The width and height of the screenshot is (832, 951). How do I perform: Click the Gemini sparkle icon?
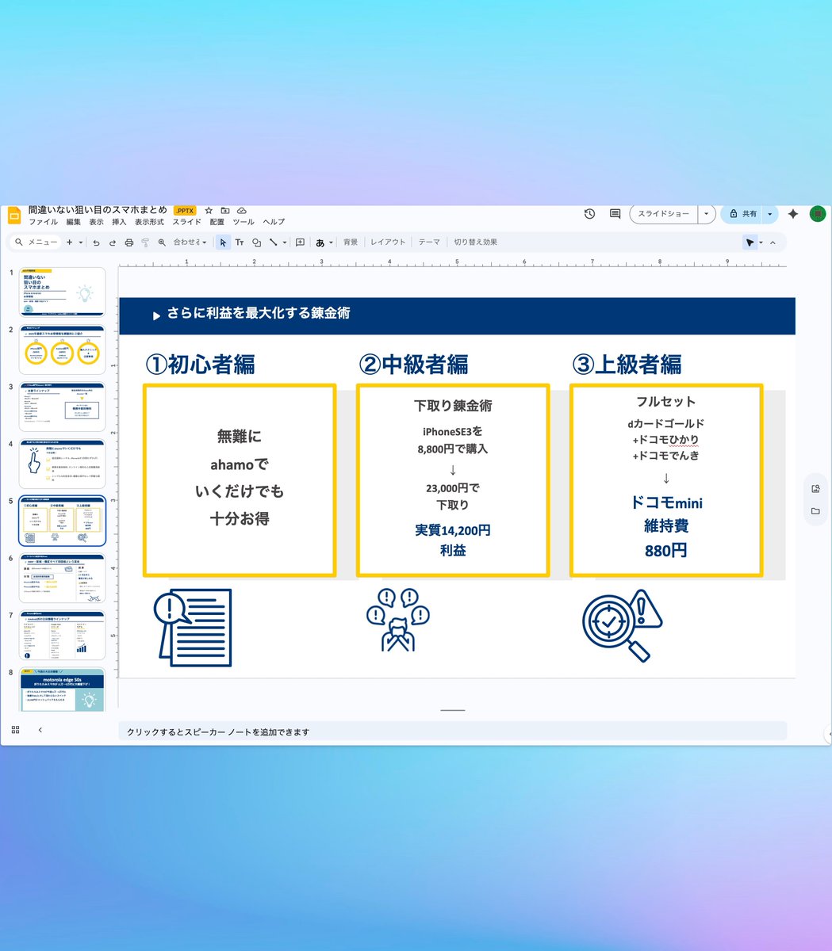[x=792, y=214]
